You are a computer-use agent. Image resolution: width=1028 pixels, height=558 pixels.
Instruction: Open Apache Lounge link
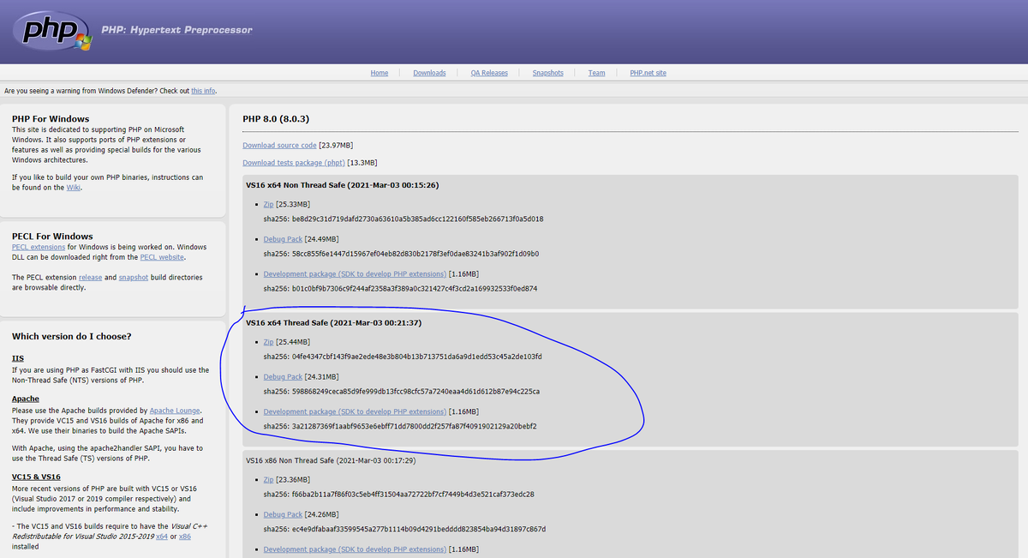pos(175,411)
